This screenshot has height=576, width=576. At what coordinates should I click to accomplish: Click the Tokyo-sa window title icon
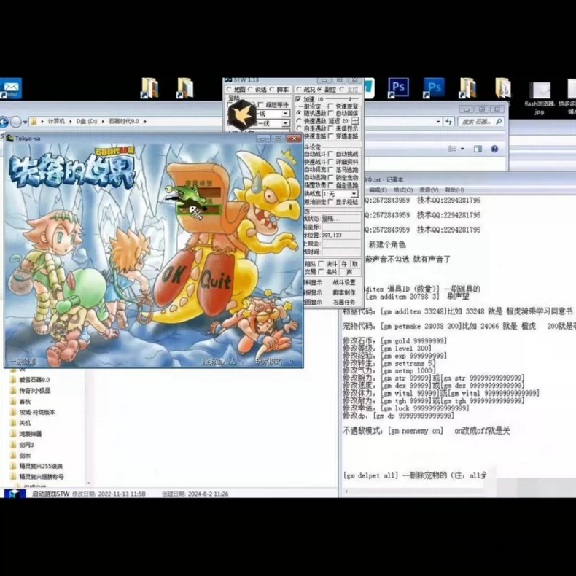point(10,139)
